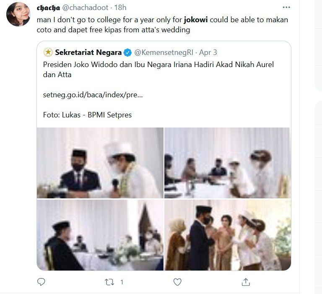Click the bold jokowi keyword
The height and width of the screenshot is (294, 322).
(196, 20)
